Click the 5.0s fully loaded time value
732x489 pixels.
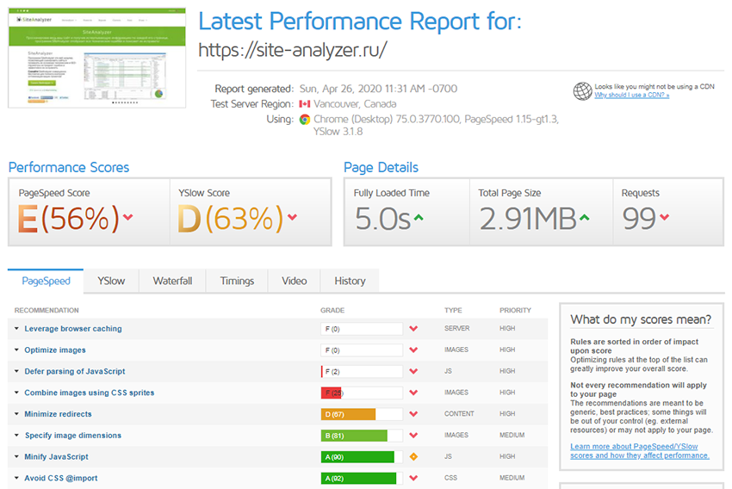tap(382, 219)
